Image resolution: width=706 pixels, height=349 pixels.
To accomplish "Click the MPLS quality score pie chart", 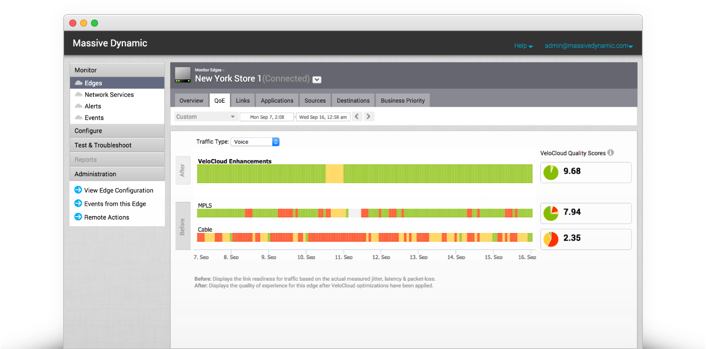I will pyautogui.click(x=551, y=213).
